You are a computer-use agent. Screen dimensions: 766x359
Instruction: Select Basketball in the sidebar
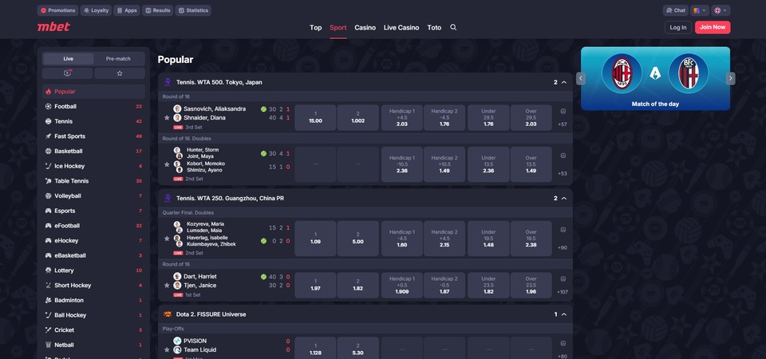pos(94,151)
